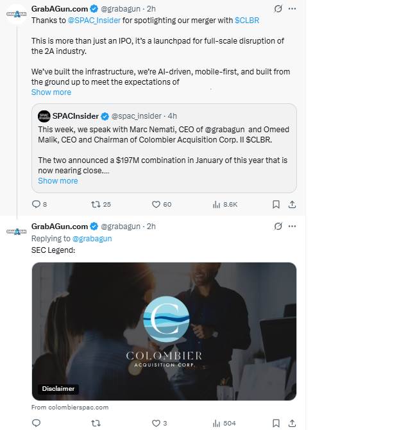
Task: Show more of the quoted SPACInsider tweet
Action: 58,181
